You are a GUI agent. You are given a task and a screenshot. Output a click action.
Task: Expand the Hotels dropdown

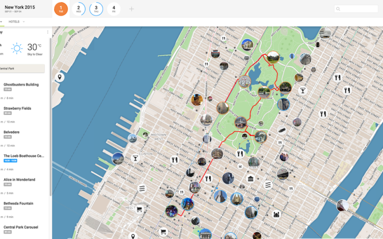[x=17, y=21]
